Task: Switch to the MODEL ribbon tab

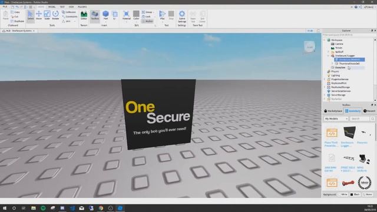Action: [52, 6]
